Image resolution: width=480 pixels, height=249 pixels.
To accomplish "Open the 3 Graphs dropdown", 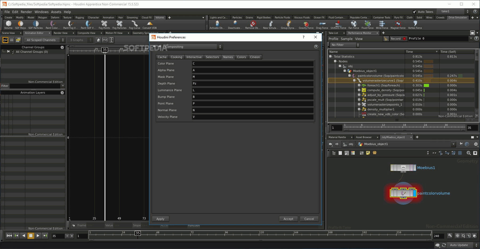I will click(x=80, y=40).
